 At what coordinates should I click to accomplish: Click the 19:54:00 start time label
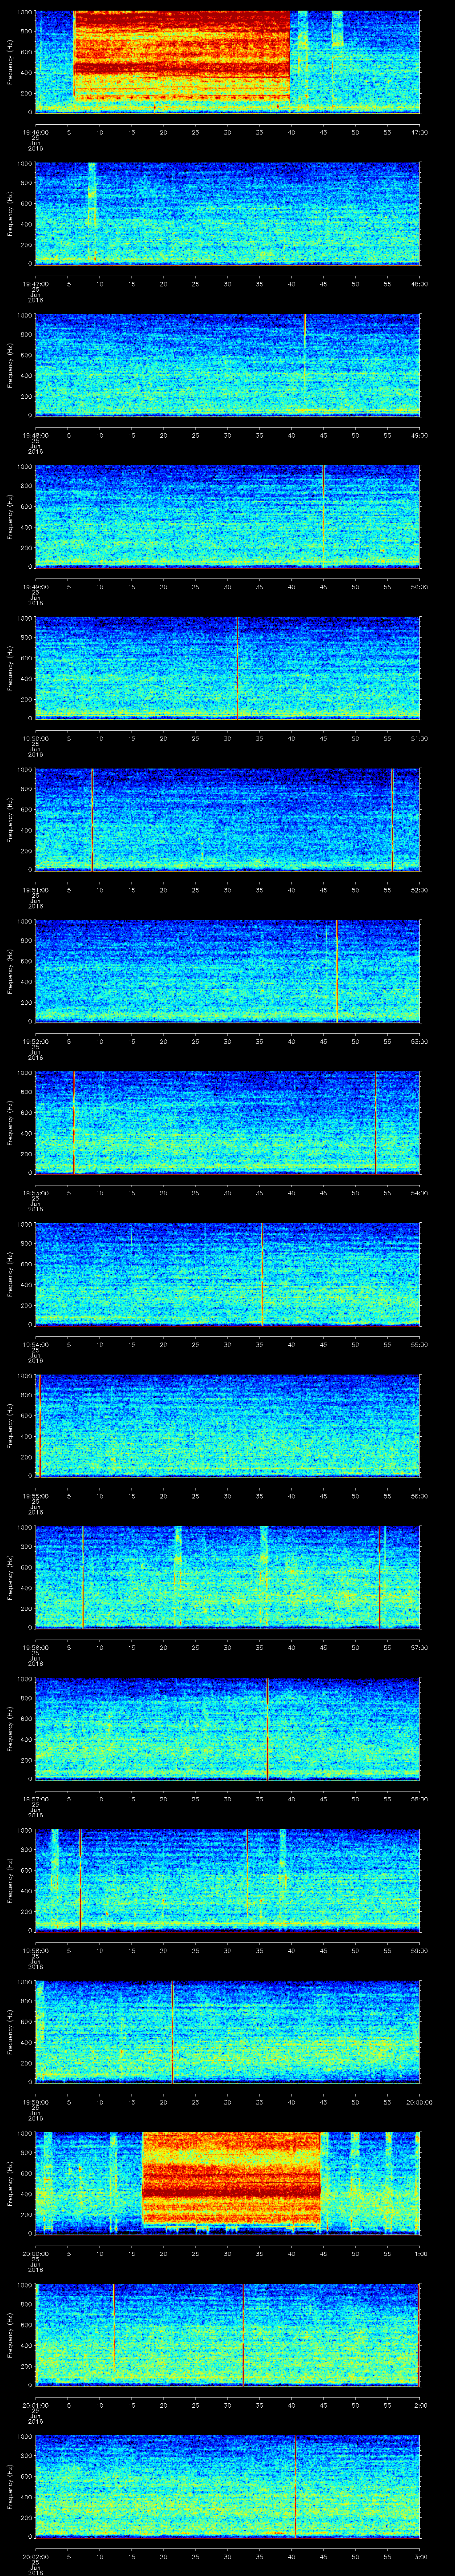point(35,1345)
